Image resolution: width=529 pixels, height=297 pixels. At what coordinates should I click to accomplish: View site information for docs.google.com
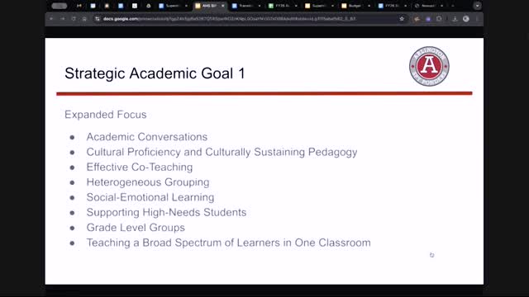click(98, 19)
